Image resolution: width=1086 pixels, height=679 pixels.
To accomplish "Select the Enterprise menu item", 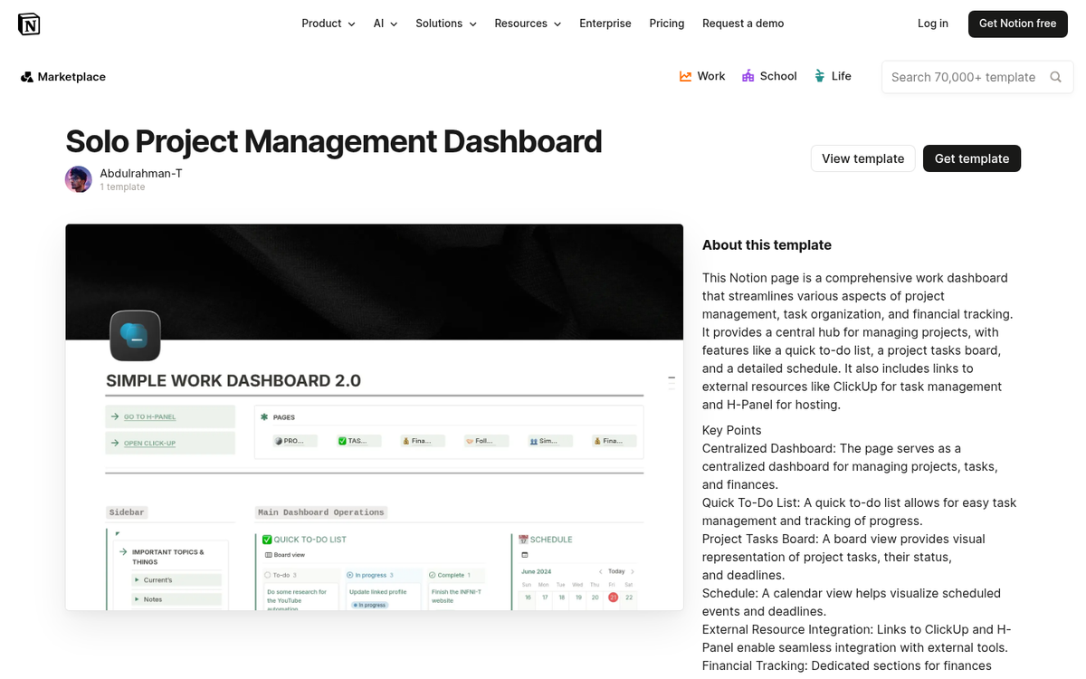I will click(x=605, y=24).
